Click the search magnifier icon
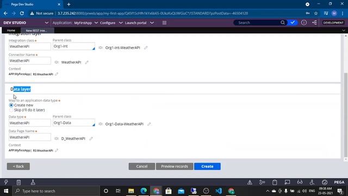This screenshot has width=348, height=196. point(283,22)
